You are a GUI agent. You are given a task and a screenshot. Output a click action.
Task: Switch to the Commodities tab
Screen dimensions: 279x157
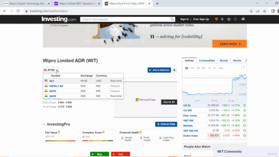click(207, 61)
